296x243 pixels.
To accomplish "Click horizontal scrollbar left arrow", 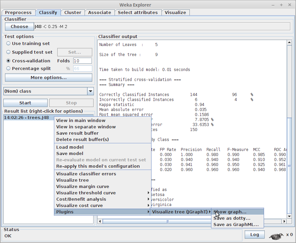I will 100,221.
